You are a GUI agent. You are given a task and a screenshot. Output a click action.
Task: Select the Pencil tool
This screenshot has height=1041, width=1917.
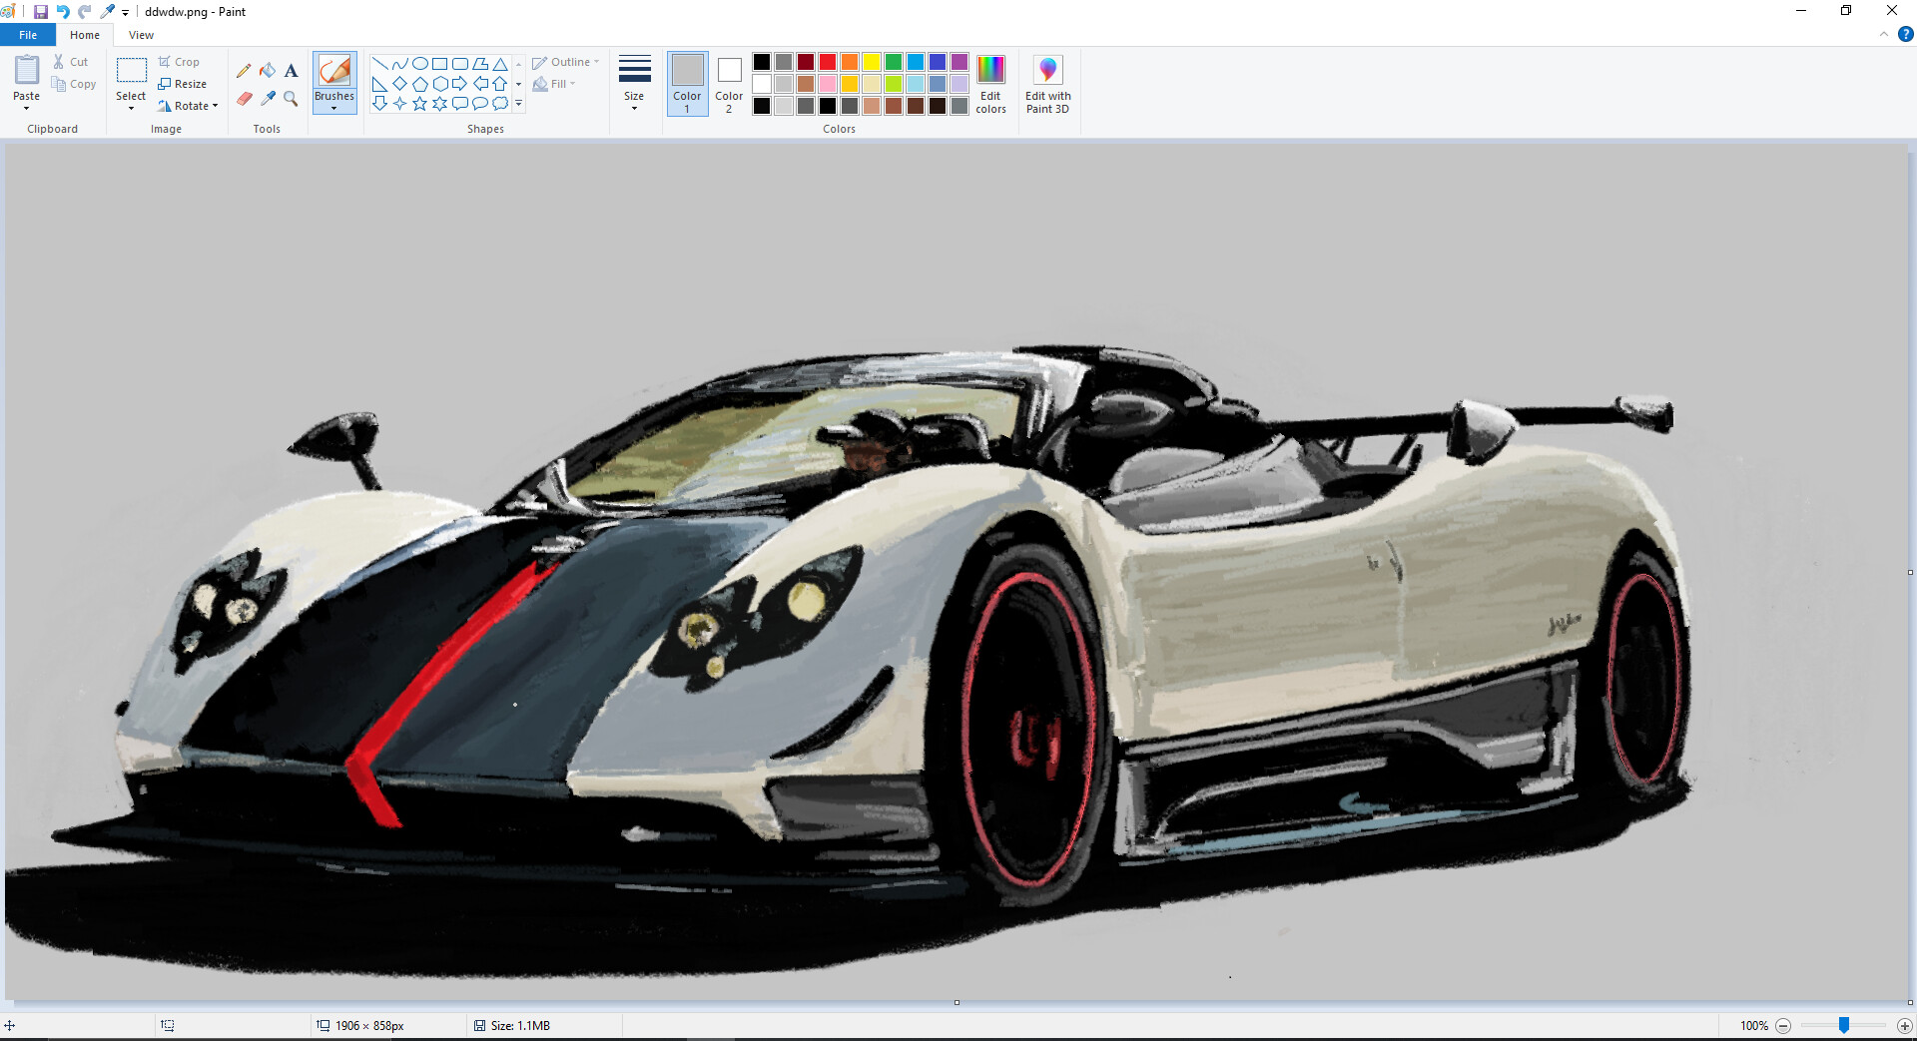pyautogui.click(x=244, y=70)
